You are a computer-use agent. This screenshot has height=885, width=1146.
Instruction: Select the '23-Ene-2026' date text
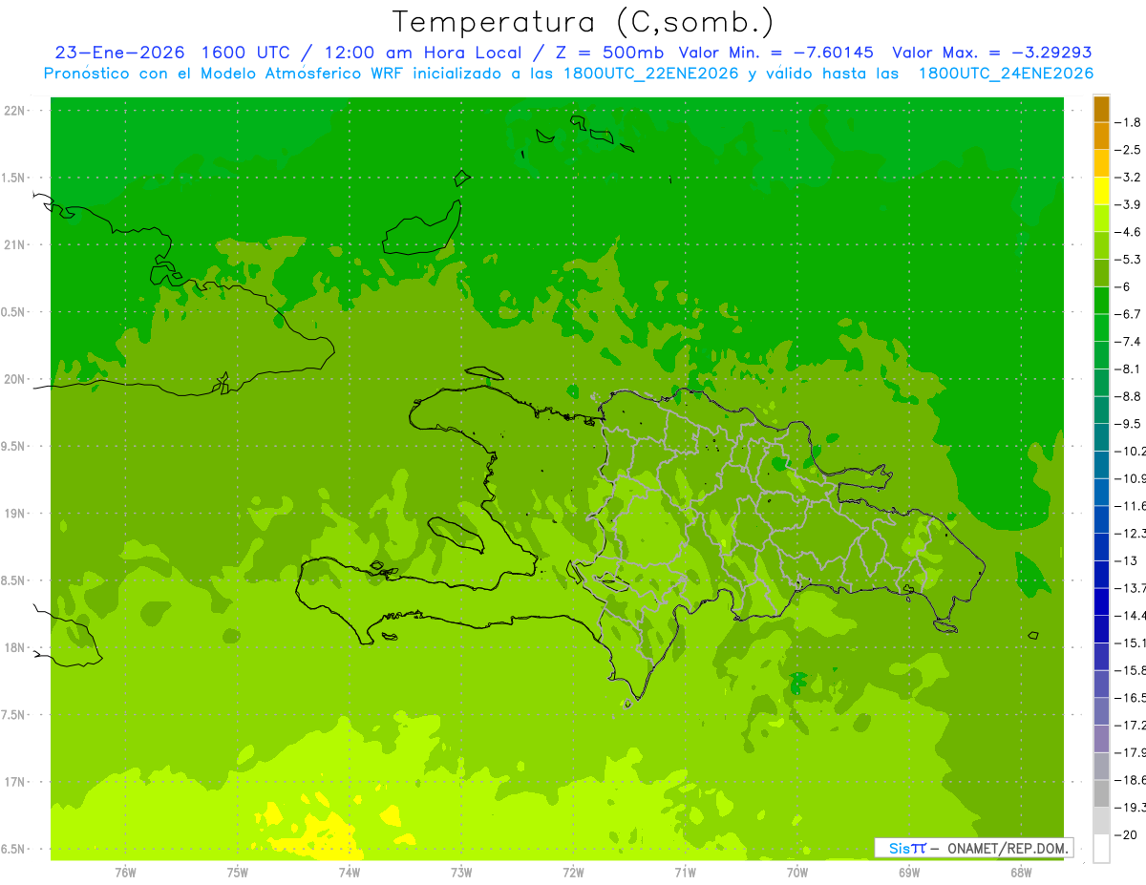[119, 53]
